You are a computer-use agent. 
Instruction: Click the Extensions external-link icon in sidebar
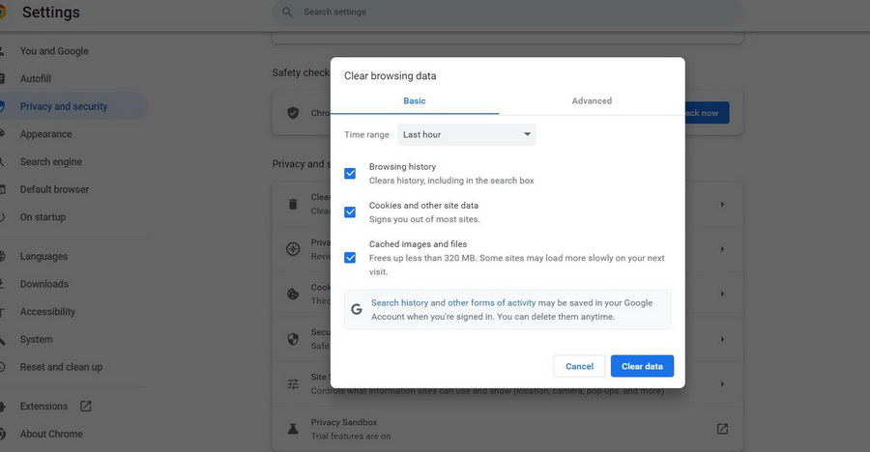coord(86,407)
